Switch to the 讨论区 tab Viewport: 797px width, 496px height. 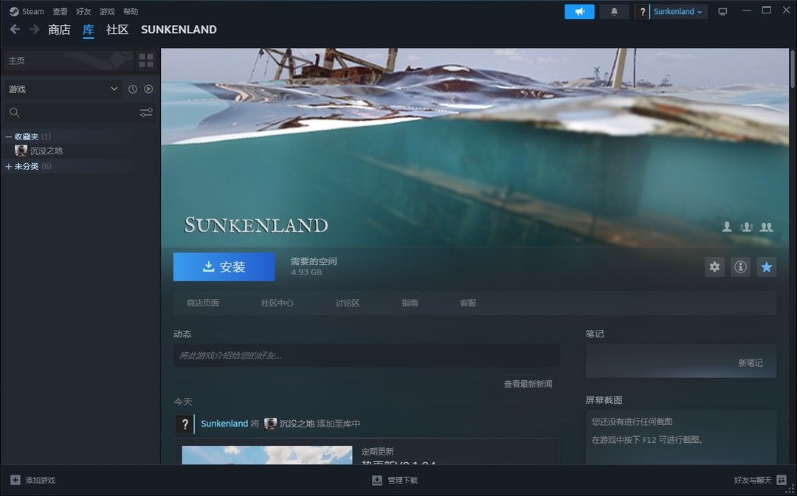point(348,303)
